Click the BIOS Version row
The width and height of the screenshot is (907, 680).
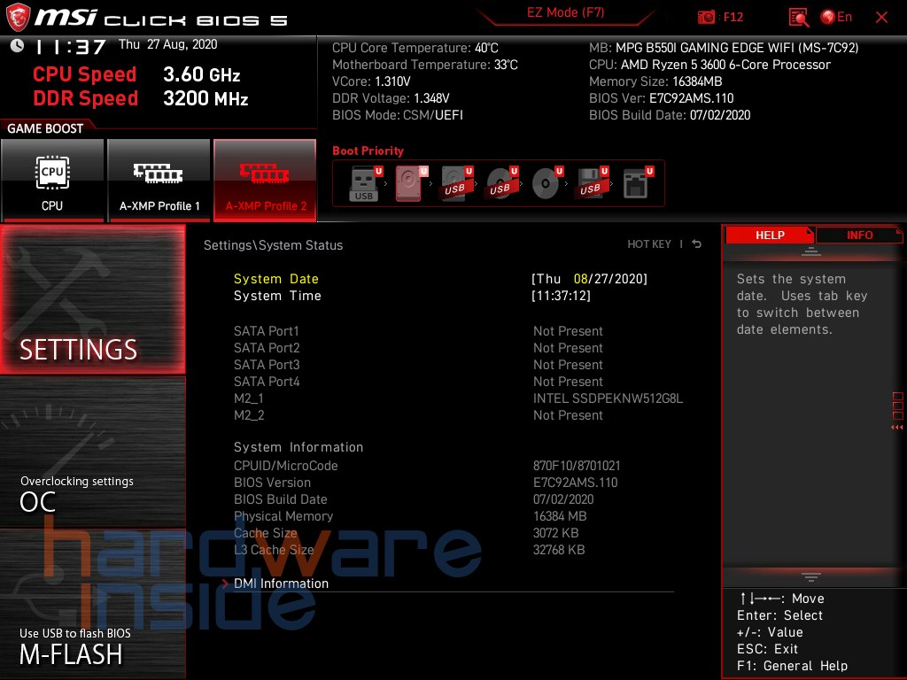tap(426, 483)
